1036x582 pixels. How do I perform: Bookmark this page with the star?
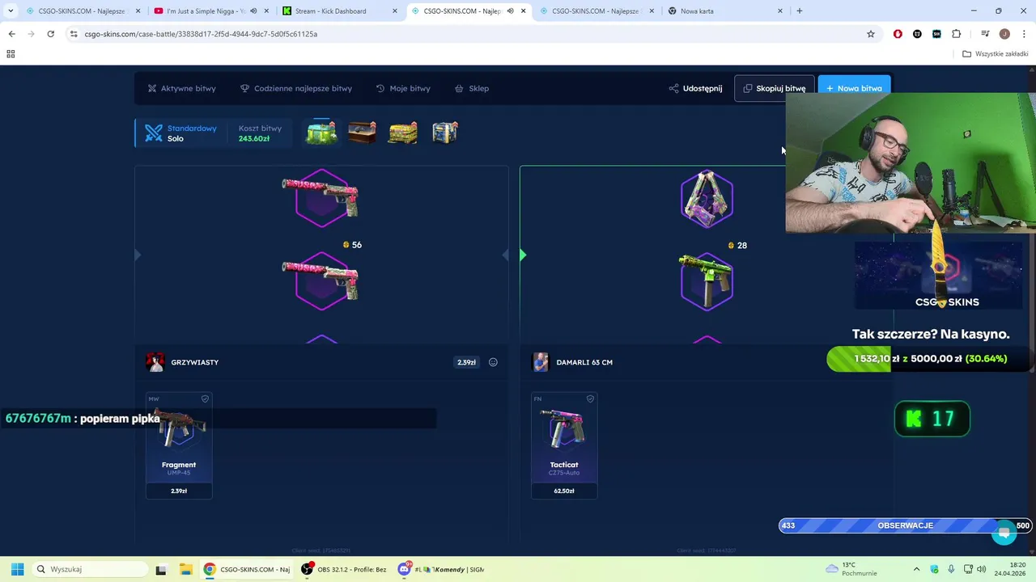[871, 34]
